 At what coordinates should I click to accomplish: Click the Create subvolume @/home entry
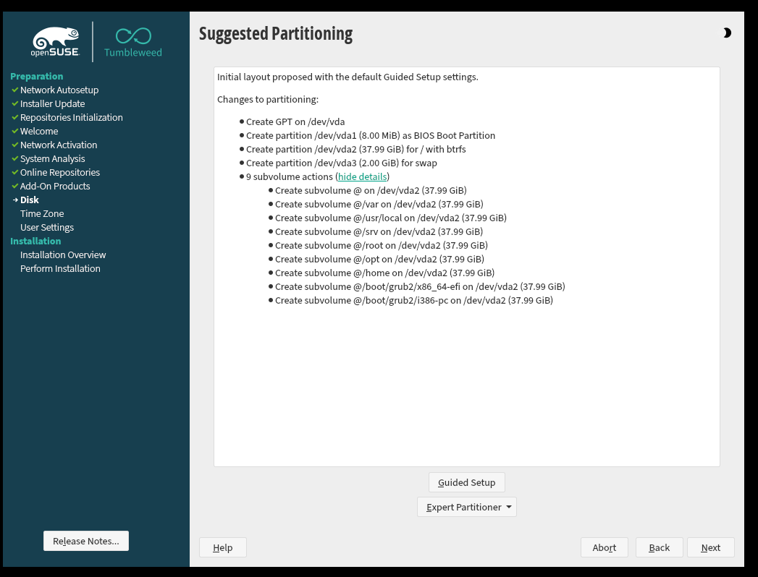click(384, 273)
